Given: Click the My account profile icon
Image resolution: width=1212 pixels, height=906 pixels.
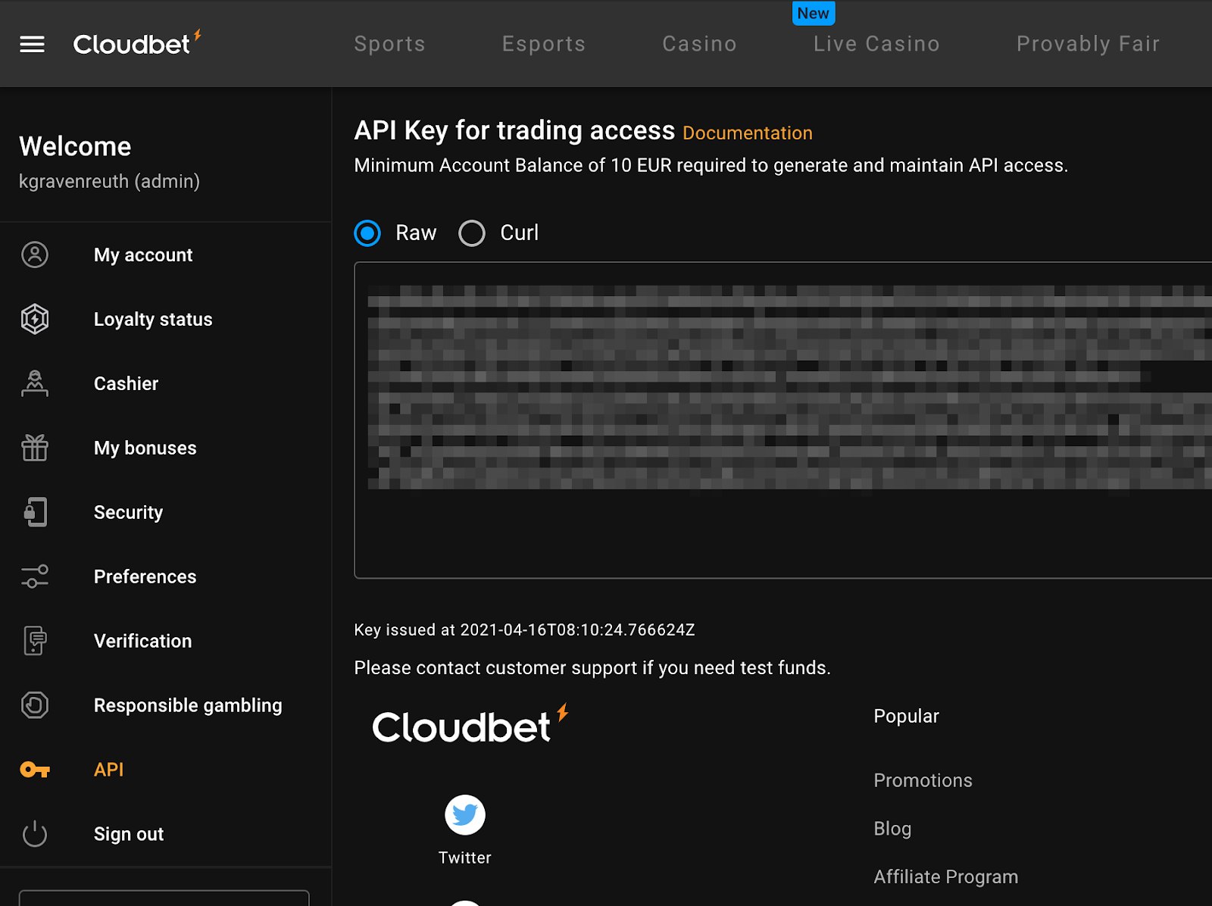Looking at the screenshot, I should 35,255.
